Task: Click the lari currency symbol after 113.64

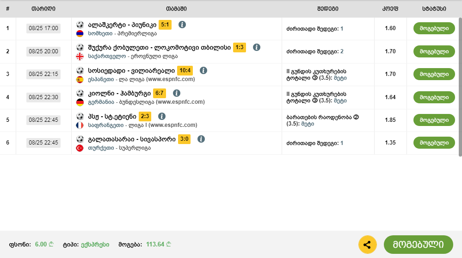Action: (x=168, y=244)
